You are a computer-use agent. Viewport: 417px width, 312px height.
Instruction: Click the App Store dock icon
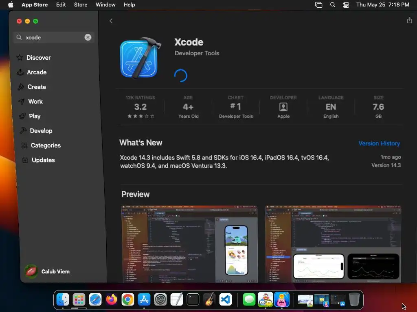coord(144,299)
